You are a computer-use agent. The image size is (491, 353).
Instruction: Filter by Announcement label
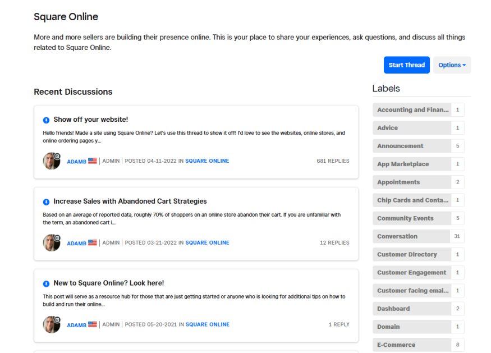tap(412, 146)
